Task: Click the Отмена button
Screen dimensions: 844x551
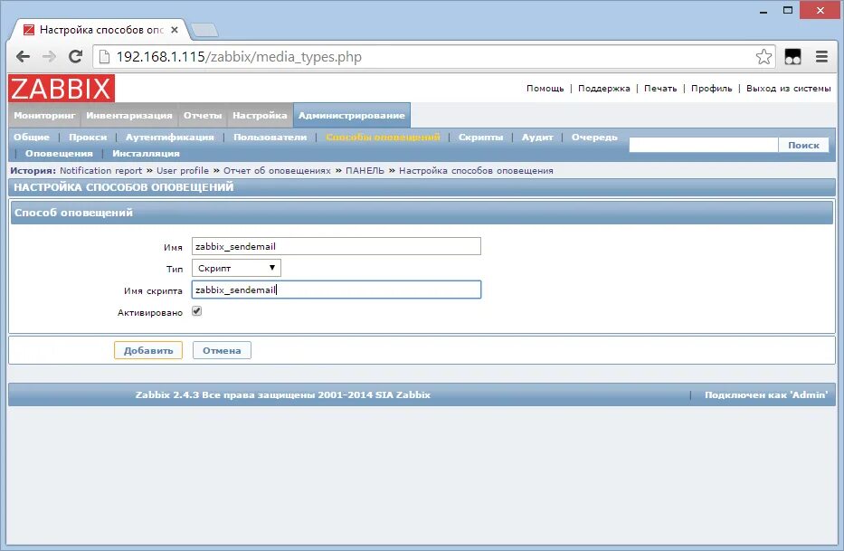Action: [222, 350]
